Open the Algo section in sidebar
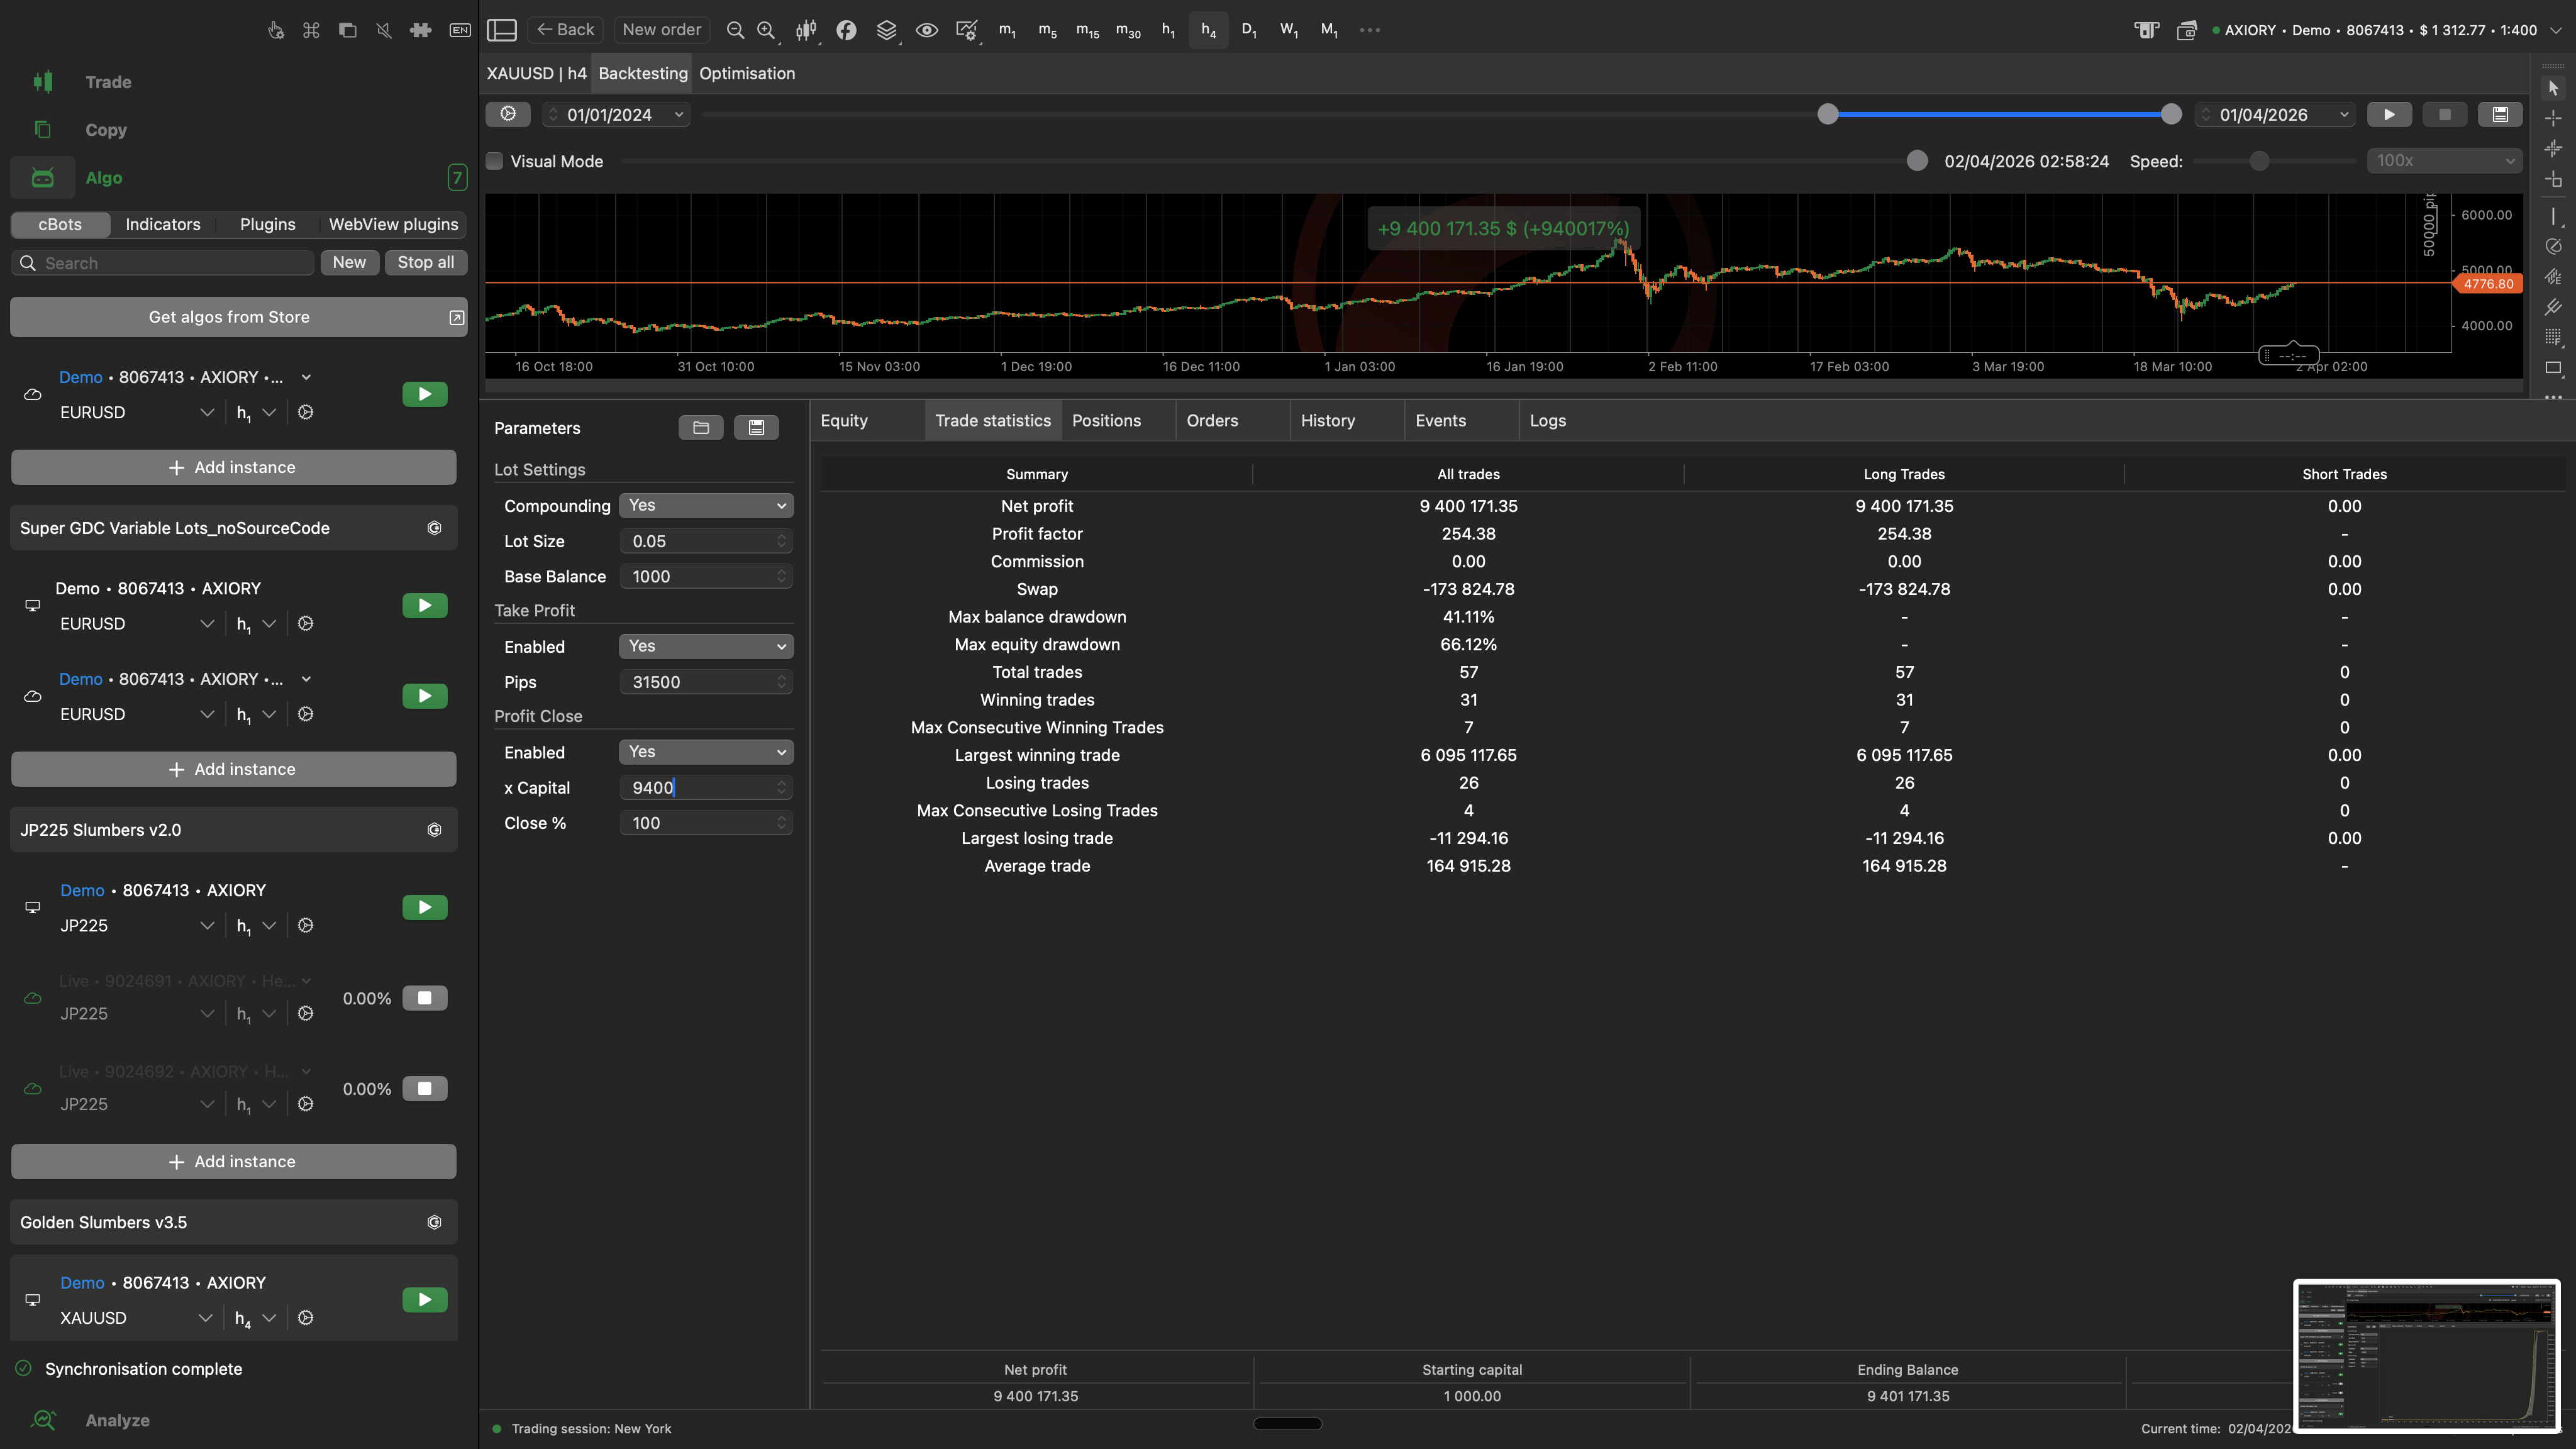 click(104, 178)
